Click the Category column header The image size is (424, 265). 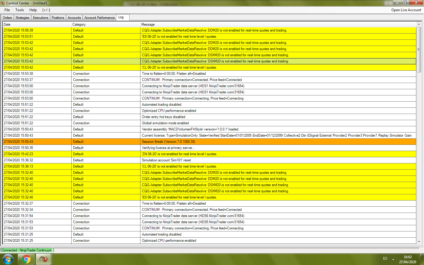pyautogui.click(x=106, y=24)
